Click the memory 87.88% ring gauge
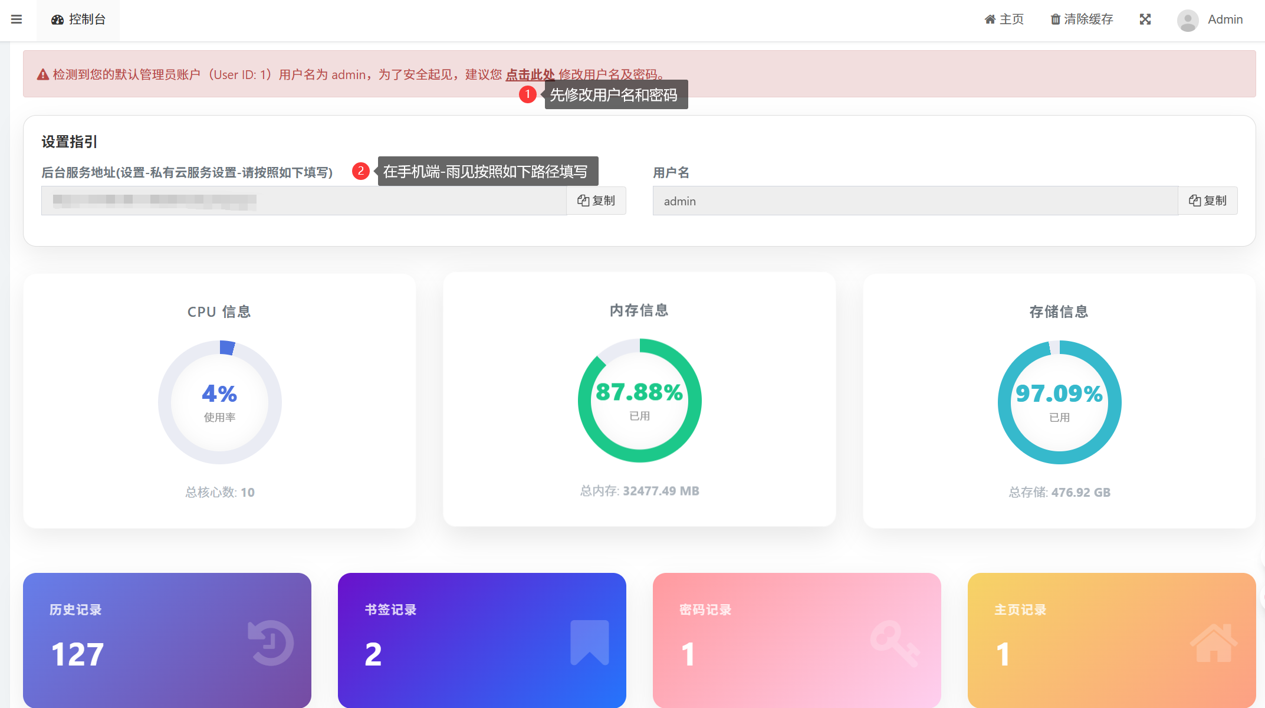This screenshot has height=708, width=1265. pyautogui.click(x=639, y=401)
